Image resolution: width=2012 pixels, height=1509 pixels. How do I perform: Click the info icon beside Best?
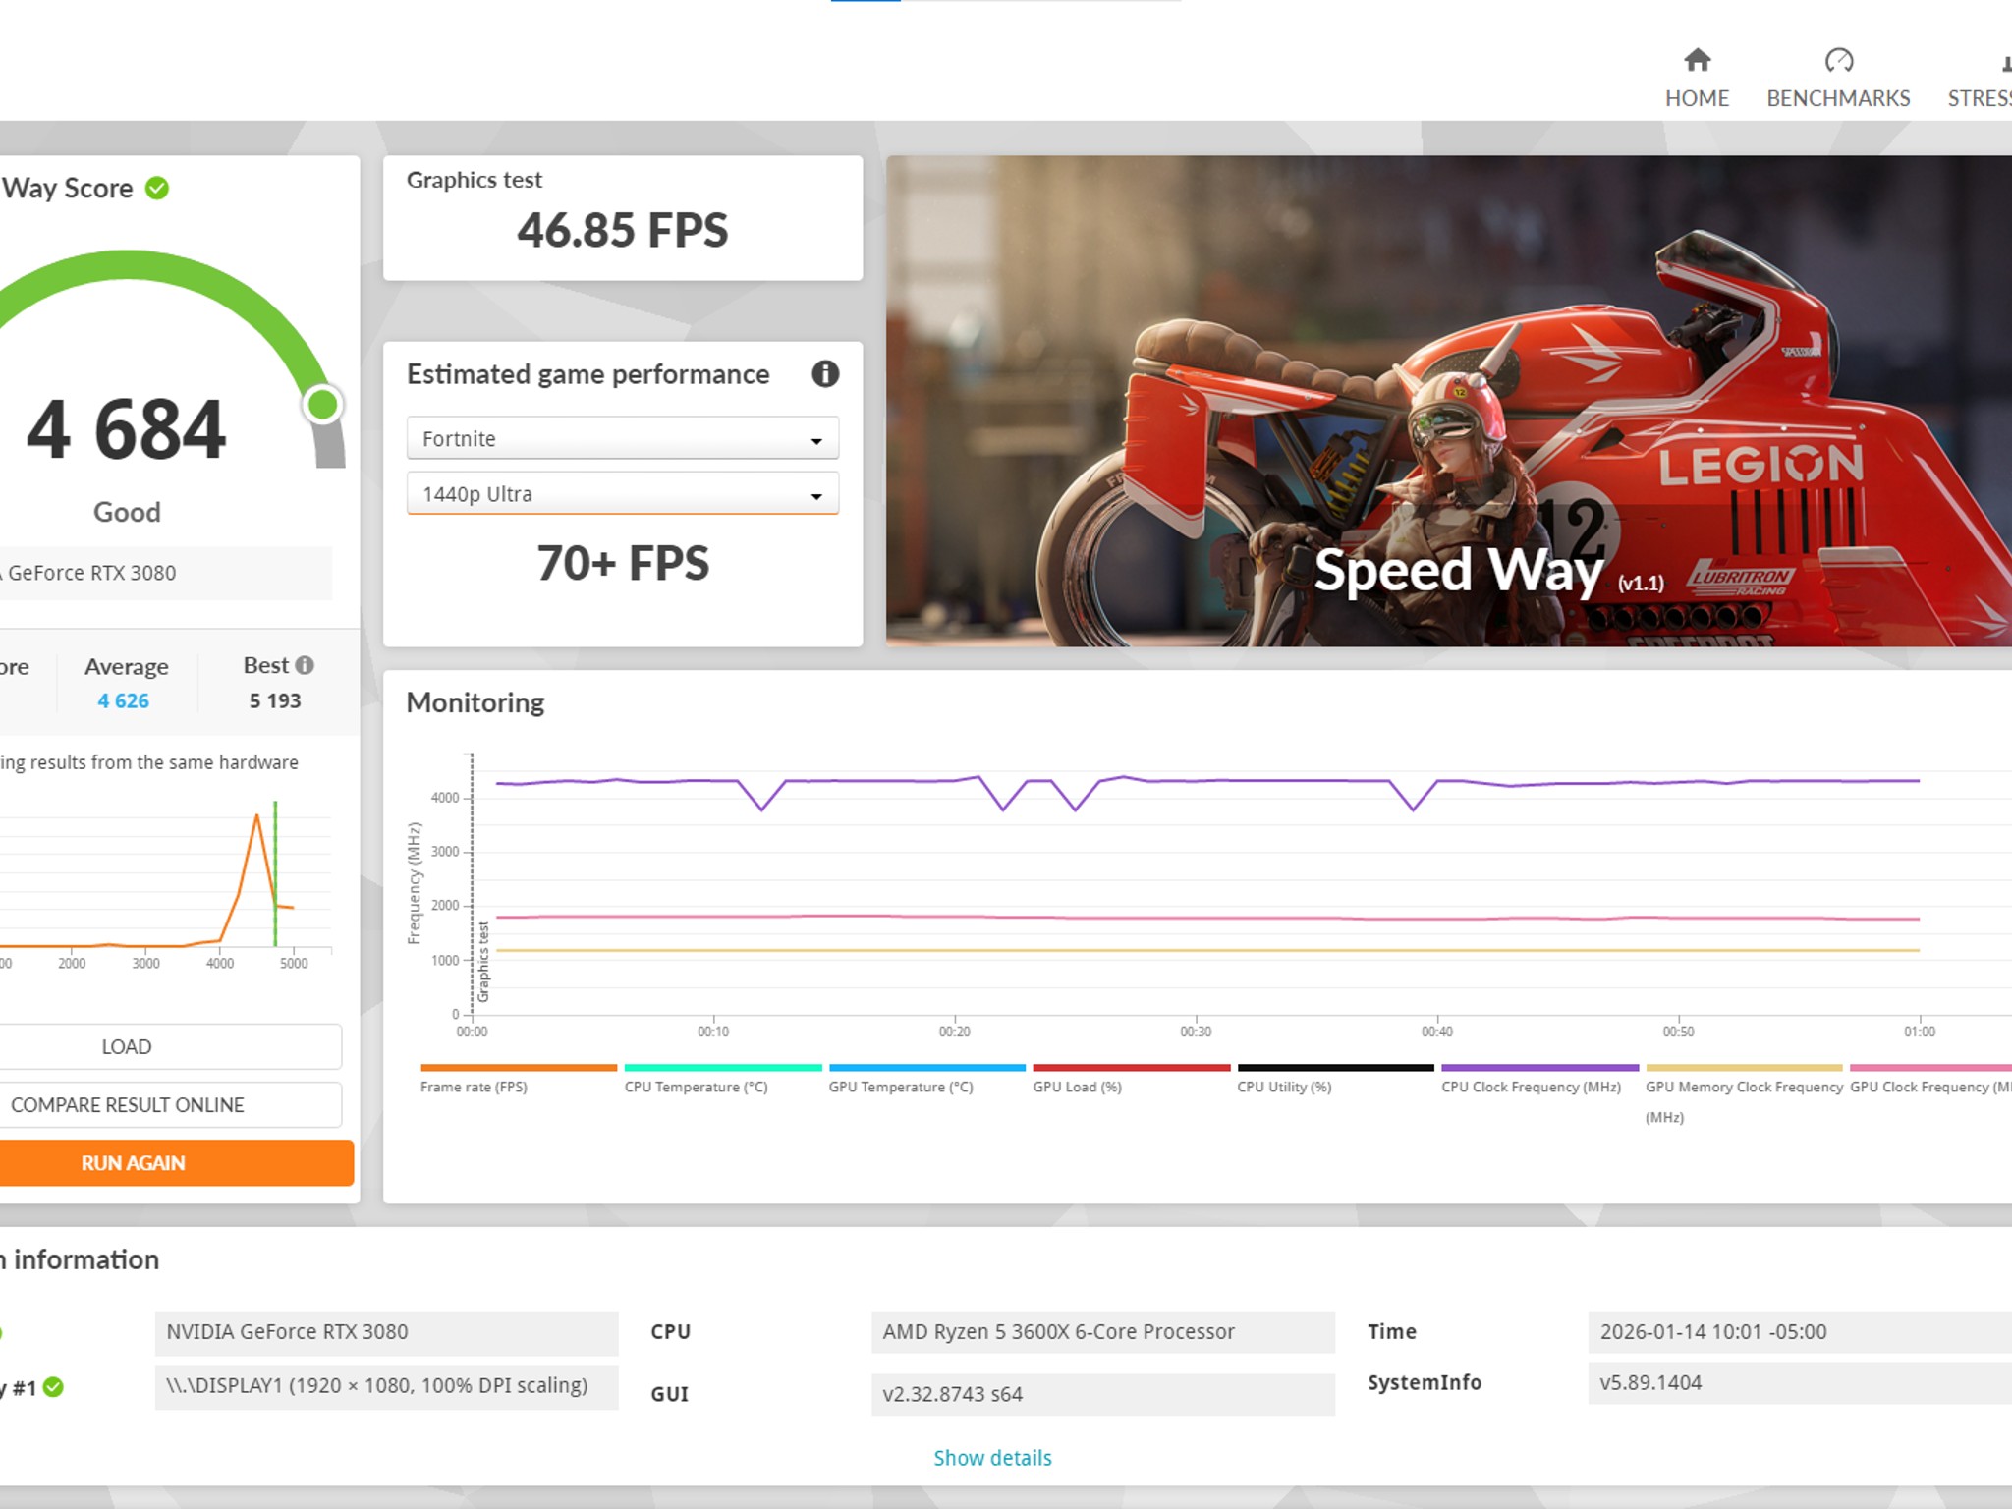[305, 665]
